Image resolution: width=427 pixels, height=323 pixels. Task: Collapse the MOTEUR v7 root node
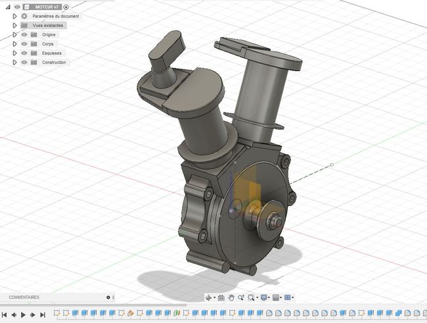(8, 7)
